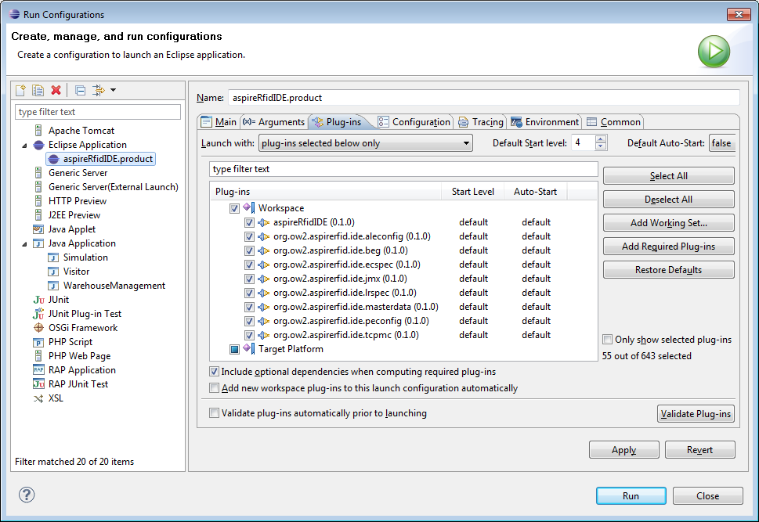Click the New launch configuration icon

pyautogui.click(x=21, y=90)
